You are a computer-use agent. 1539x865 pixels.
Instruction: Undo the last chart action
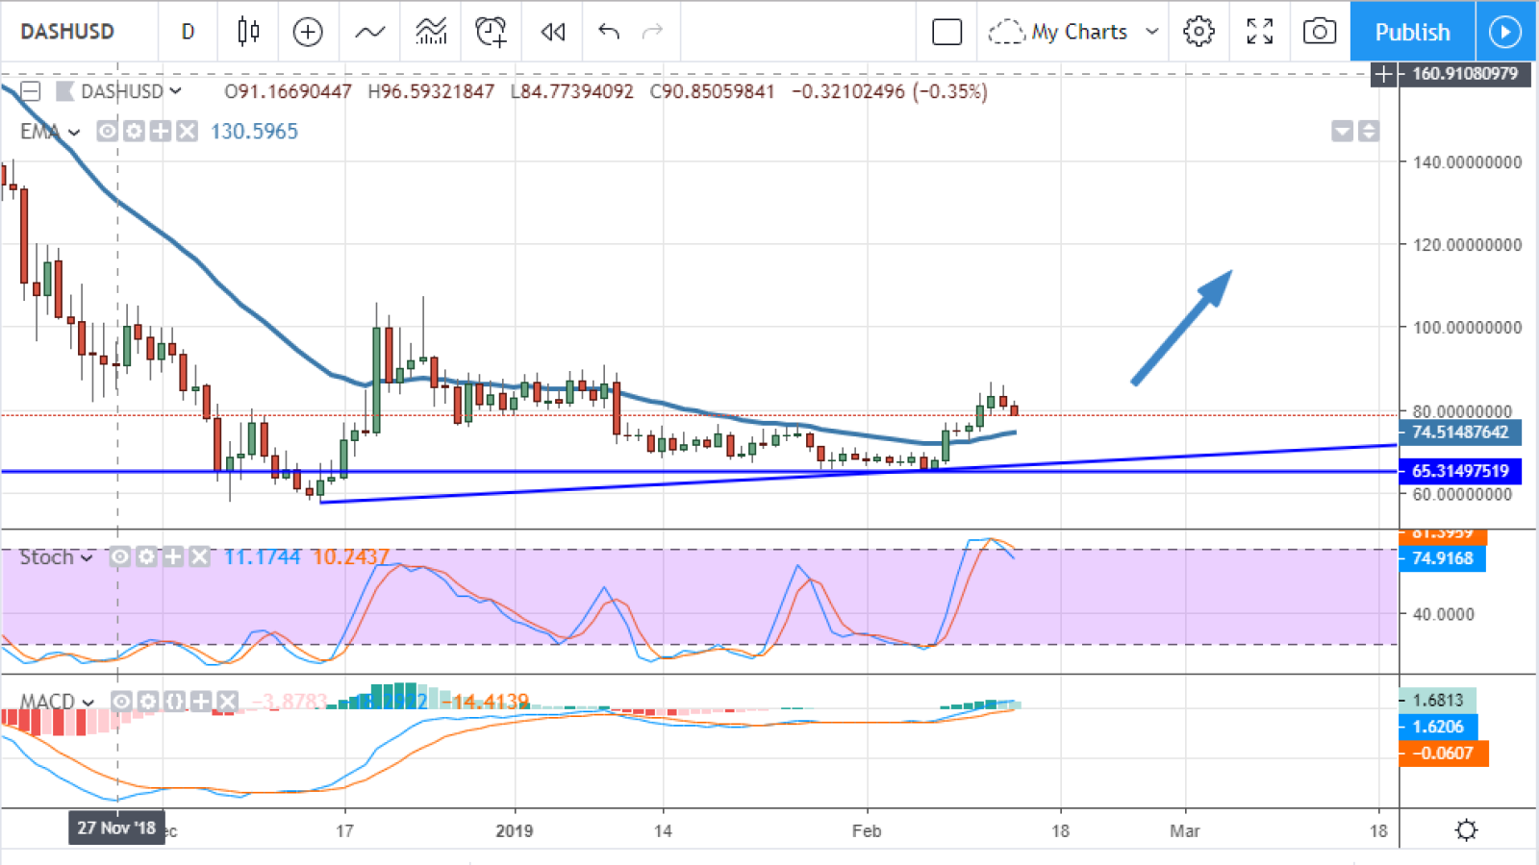[608, 32]
